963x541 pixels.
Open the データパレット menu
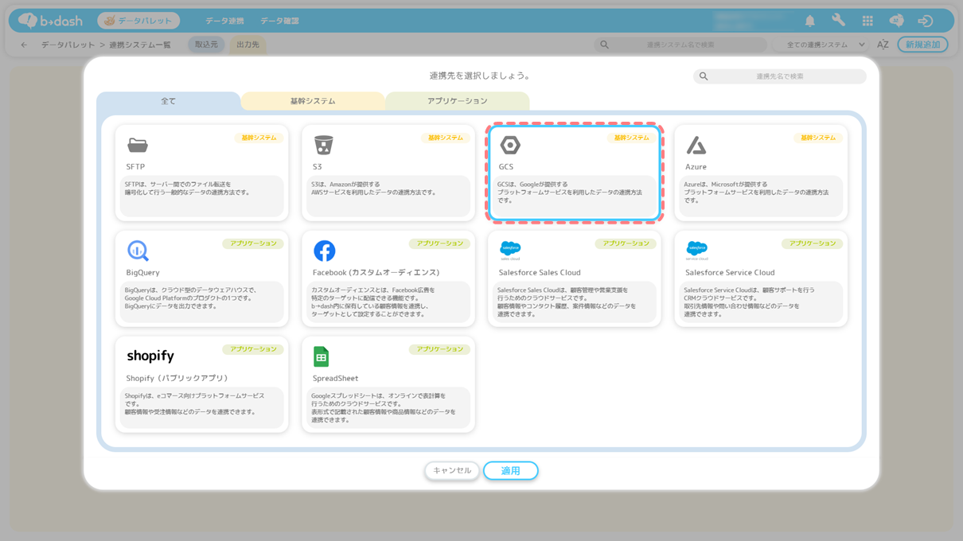138,21
